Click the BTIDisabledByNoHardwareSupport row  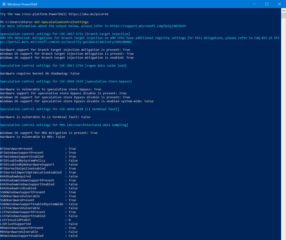pos(39,164)
